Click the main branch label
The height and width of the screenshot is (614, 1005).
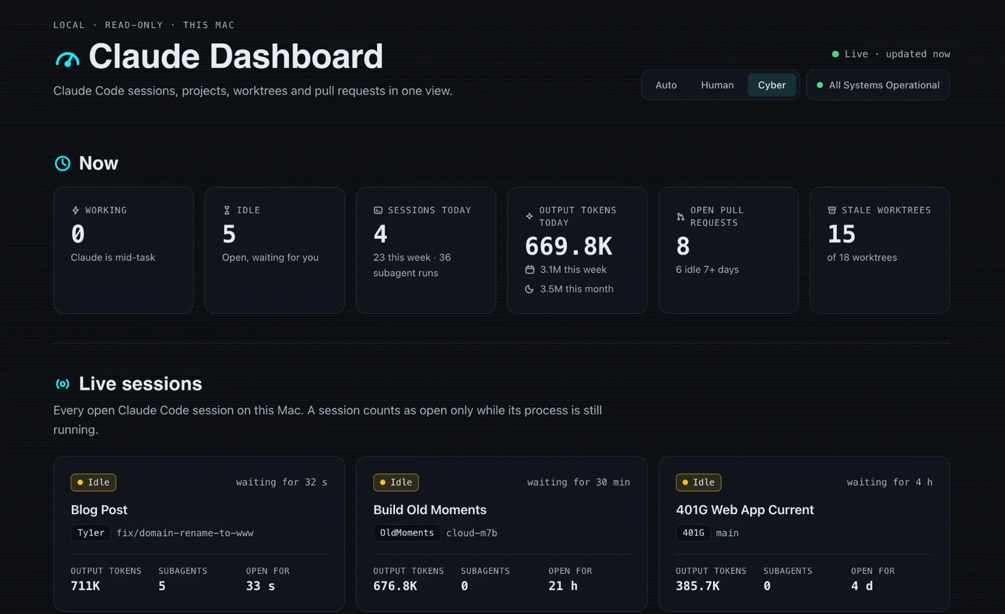click(727, 533)
